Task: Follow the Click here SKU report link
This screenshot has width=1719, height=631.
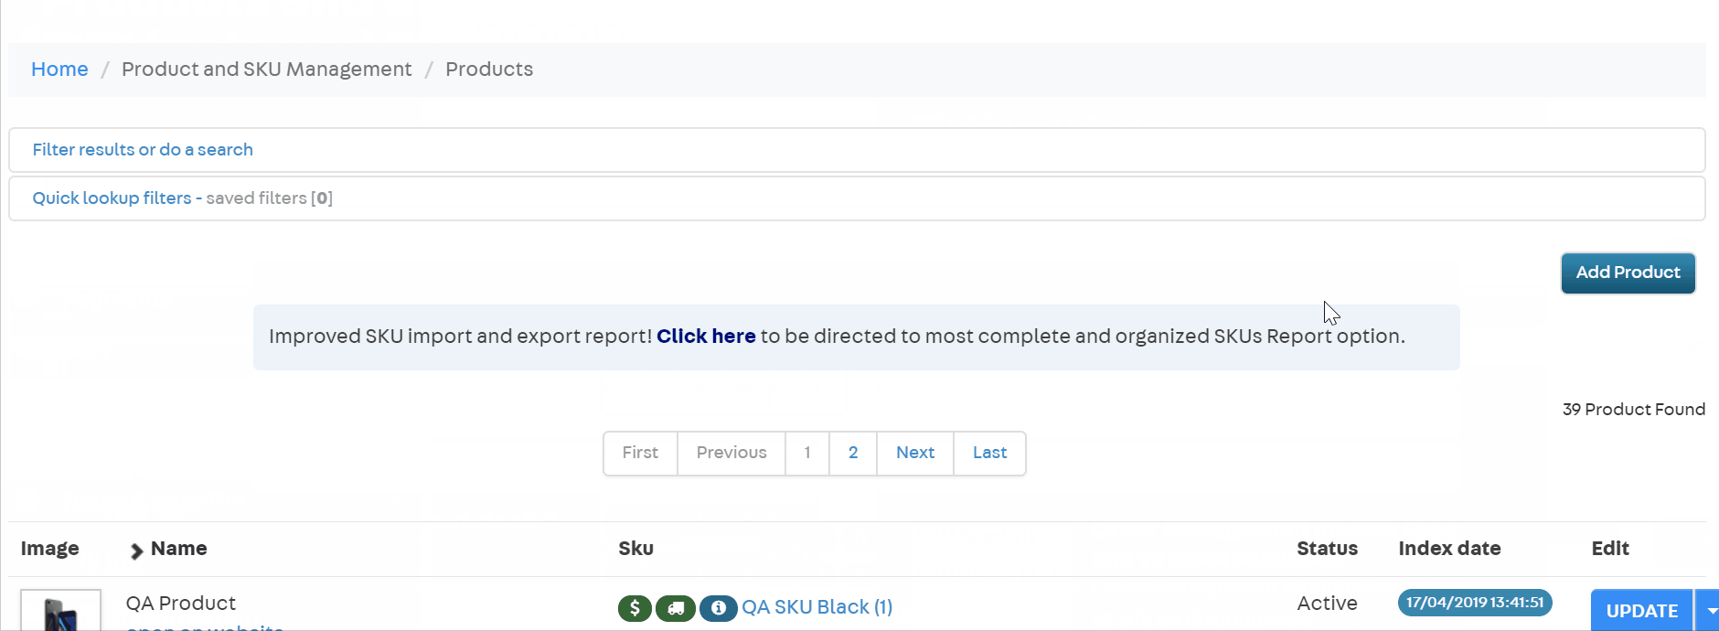Action: click(x=706, y=337)
